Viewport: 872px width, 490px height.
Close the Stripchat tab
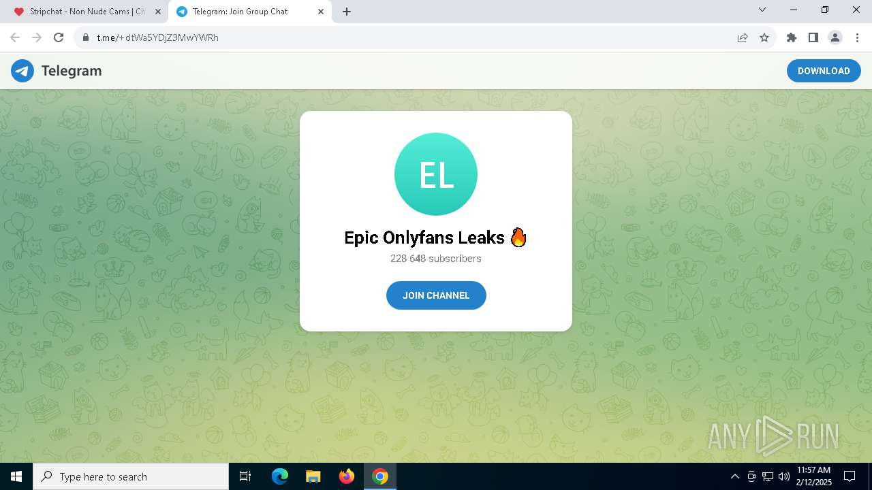tap(157, 12)
